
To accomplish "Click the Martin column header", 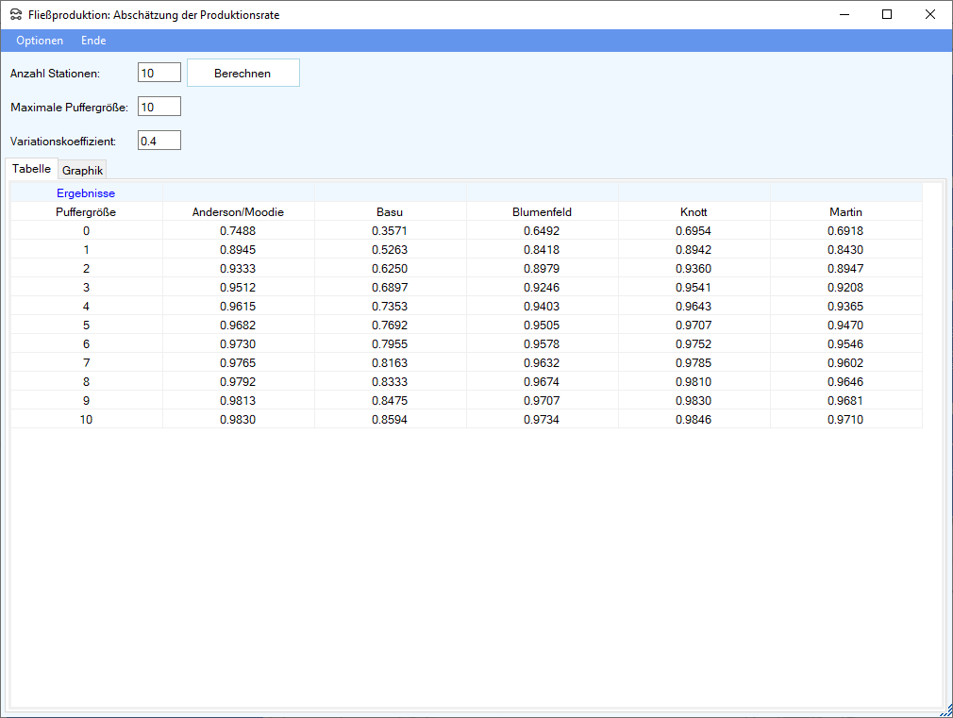I will tap(845, 212).
